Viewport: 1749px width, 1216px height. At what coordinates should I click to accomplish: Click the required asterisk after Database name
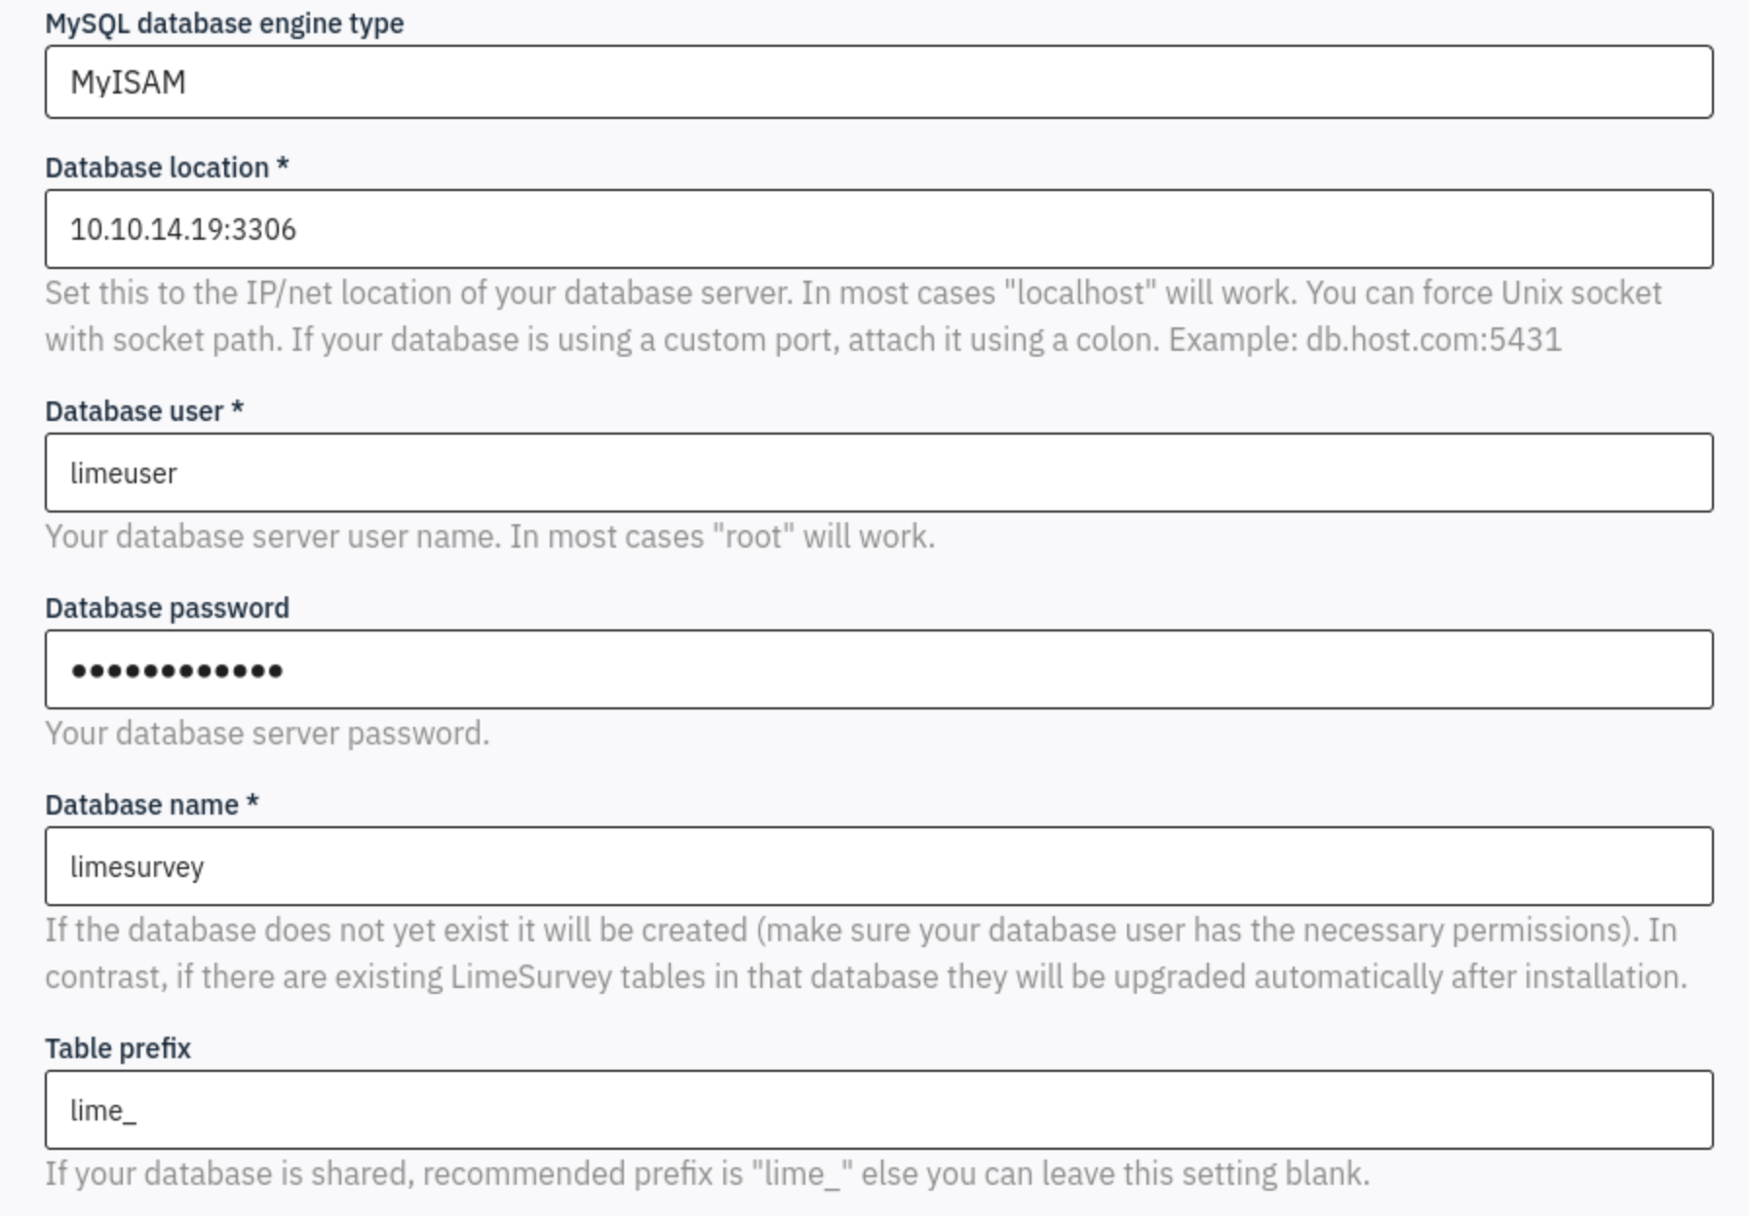point(253,803)
